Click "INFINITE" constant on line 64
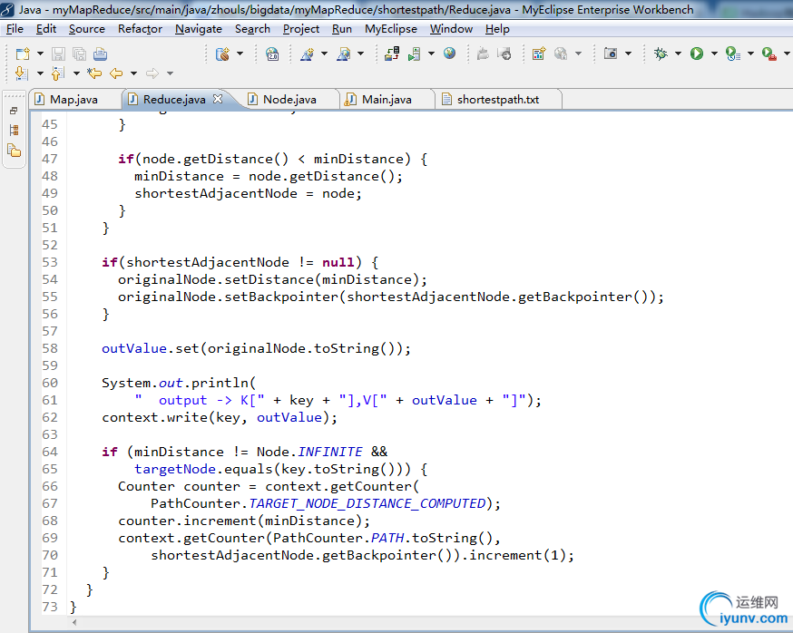 pyautogui.click(x=329, y=452)
